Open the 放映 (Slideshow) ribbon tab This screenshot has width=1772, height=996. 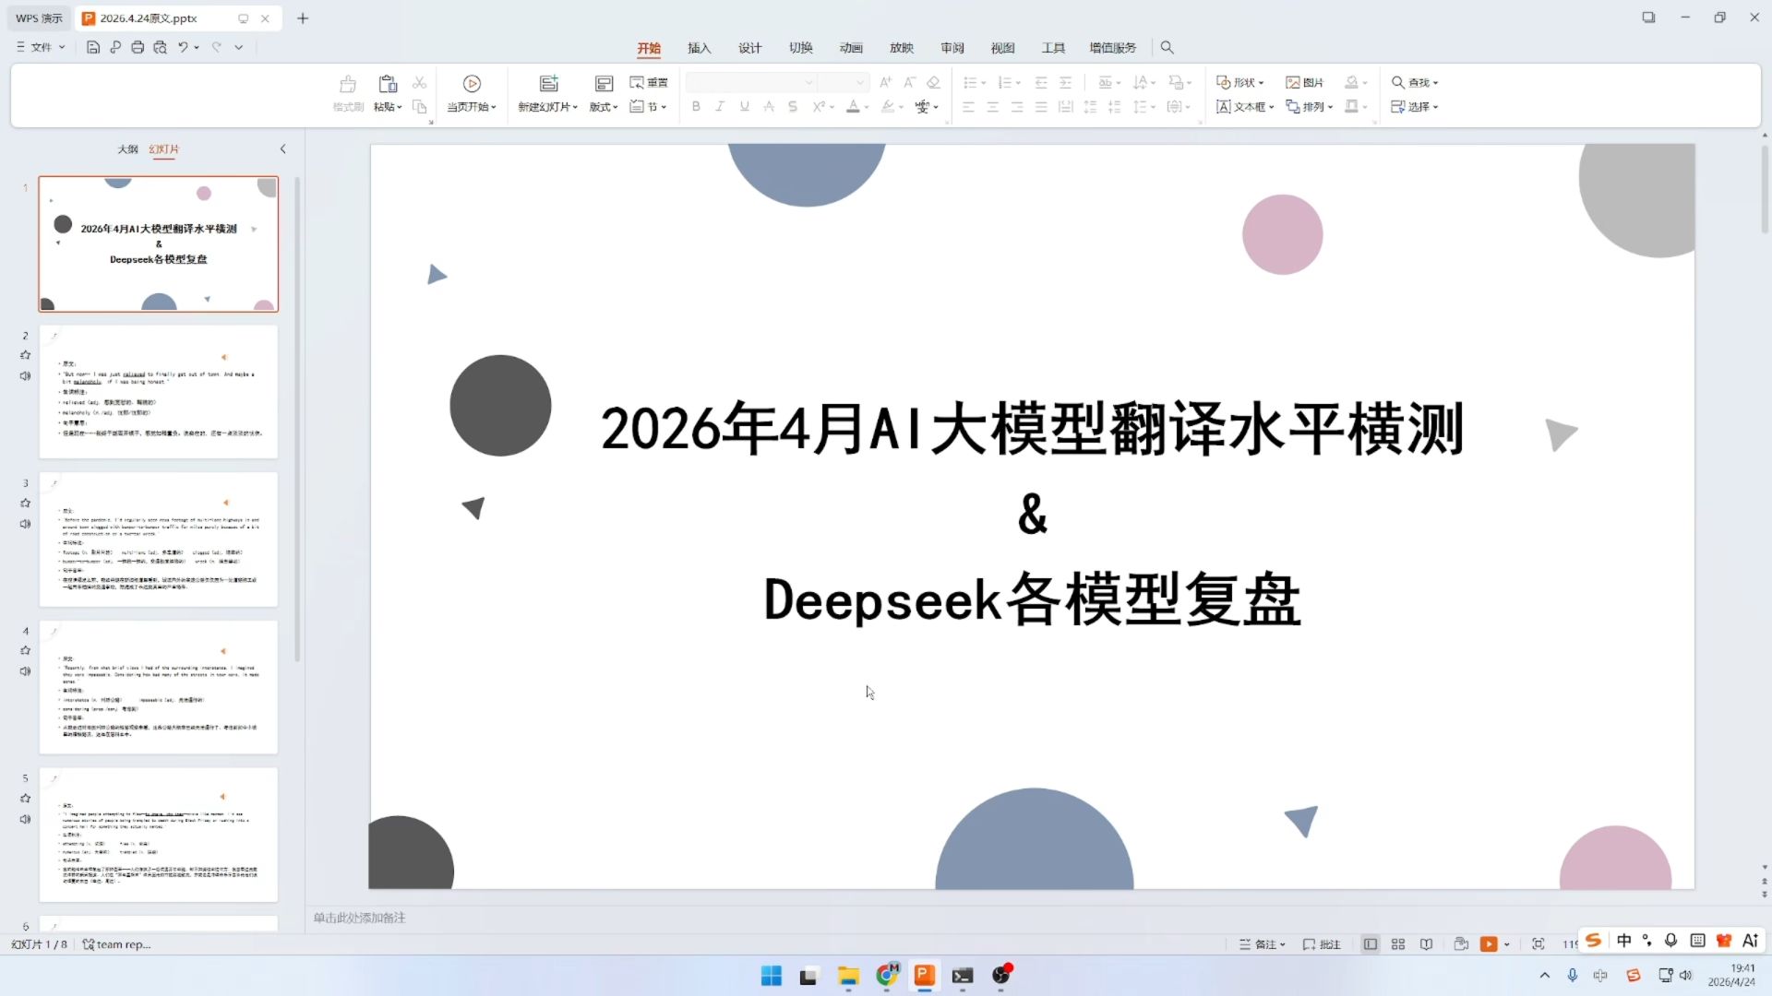click(x=902, y=48)
